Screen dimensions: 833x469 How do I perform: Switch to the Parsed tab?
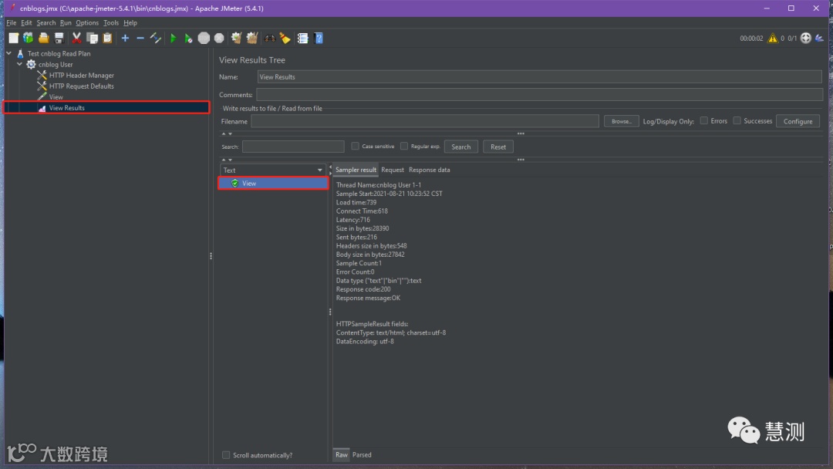[362, 454]
